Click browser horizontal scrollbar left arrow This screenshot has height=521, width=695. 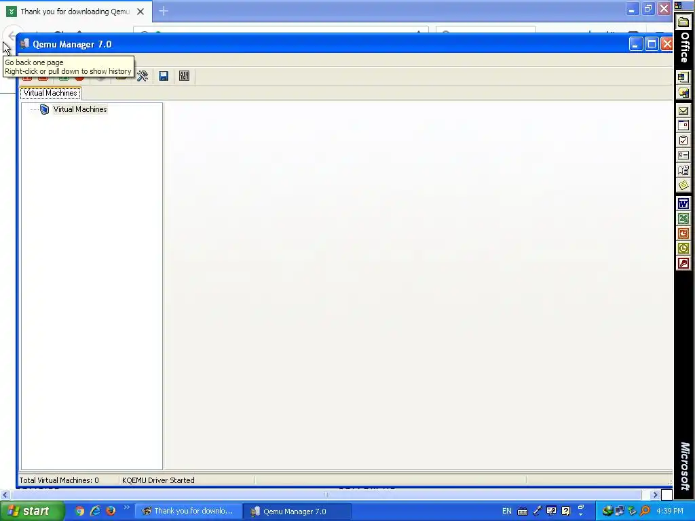pyautogui.click(x=5, y=495)
